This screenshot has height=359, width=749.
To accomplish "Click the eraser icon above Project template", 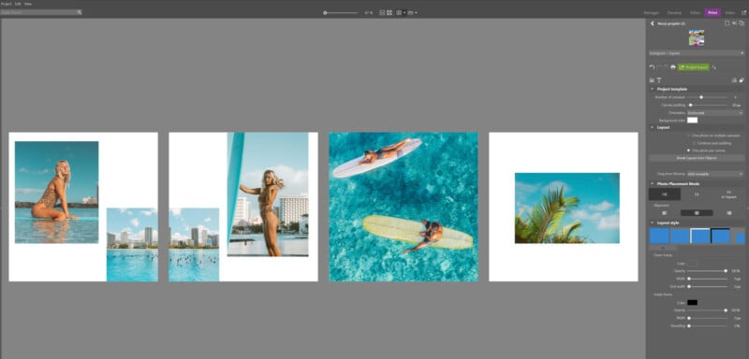I will (x=742, y=80).
